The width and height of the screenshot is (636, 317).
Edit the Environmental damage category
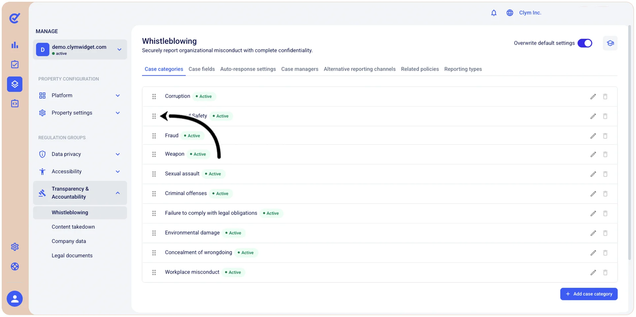click(x=593, y=233)
